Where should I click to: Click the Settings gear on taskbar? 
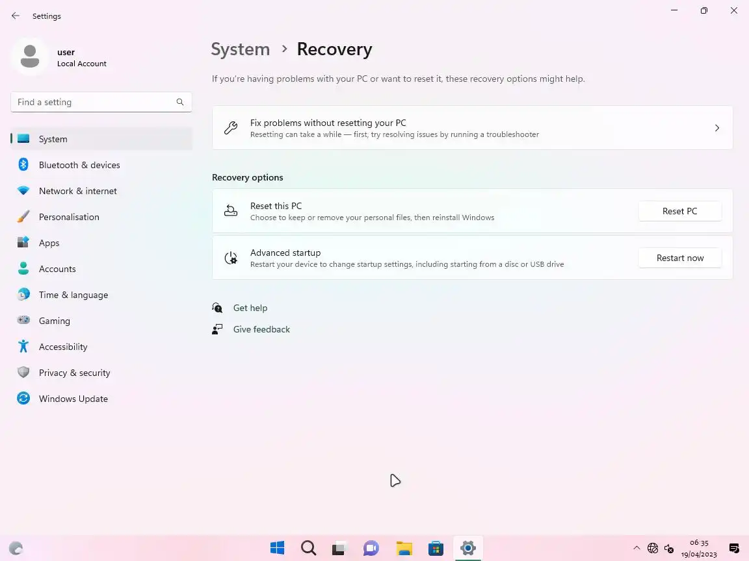pos(467,548)
